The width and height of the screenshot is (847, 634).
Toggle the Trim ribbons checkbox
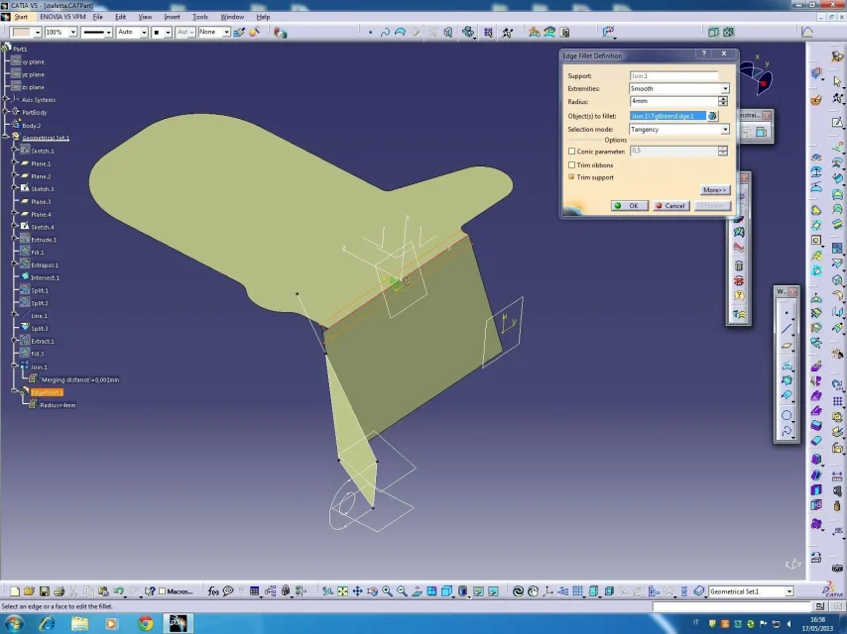[572, 164]
